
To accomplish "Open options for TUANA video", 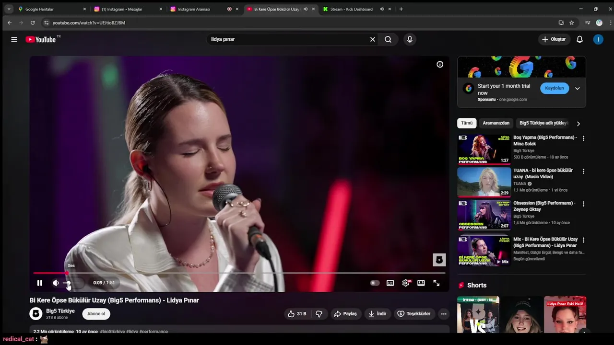I will click(583, 171).
